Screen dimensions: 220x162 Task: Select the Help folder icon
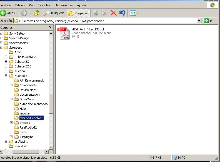(16, 109)
